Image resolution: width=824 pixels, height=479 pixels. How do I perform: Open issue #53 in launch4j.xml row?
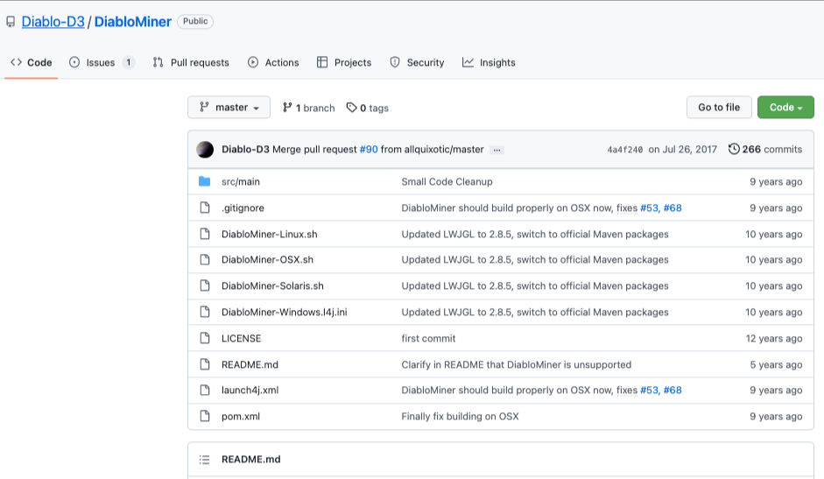(x=649, y=391)
